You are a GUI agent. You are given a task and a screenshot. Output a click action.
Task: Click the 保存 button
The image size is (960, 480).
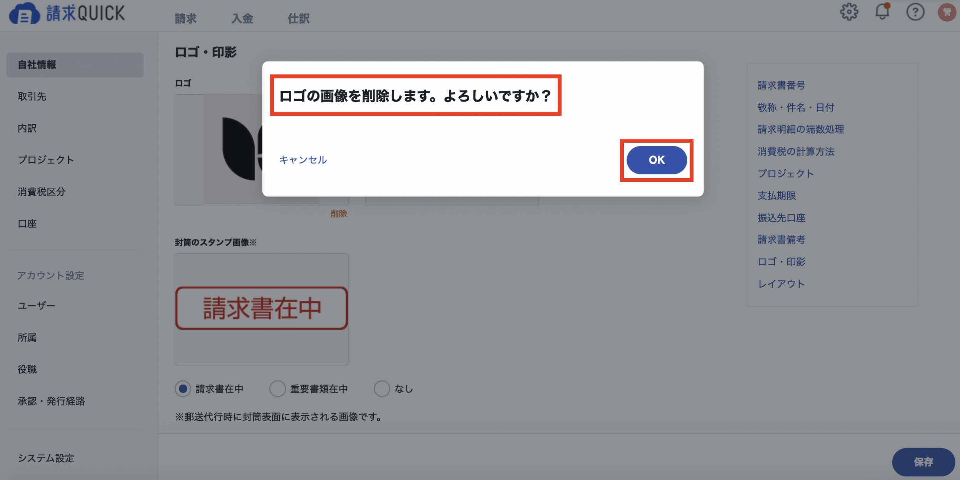(x=923, y=462)
